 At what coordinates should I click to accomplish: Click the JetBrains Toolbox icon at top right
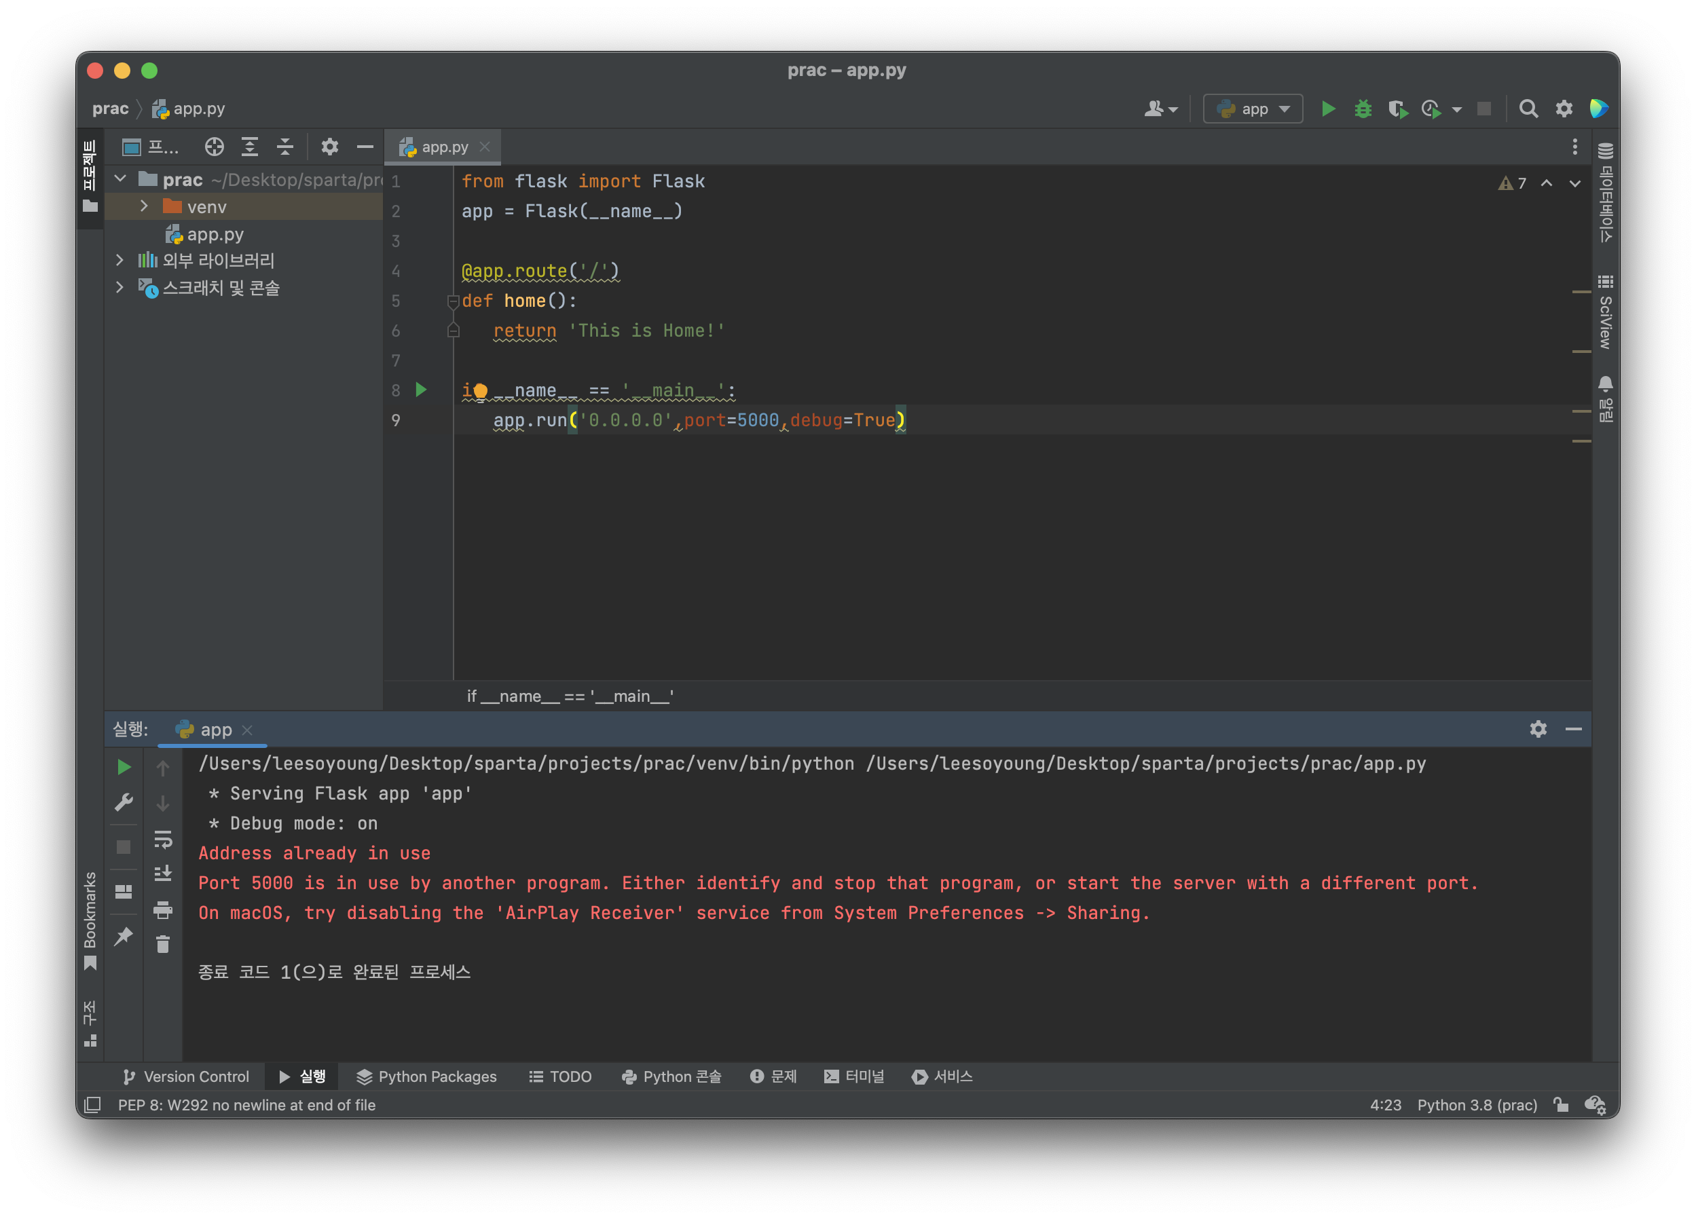click(x=1599, y=109)
